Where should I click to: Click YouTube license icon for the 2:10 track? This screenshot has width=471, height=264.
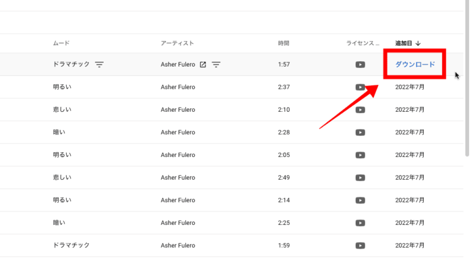click(360, 109)
